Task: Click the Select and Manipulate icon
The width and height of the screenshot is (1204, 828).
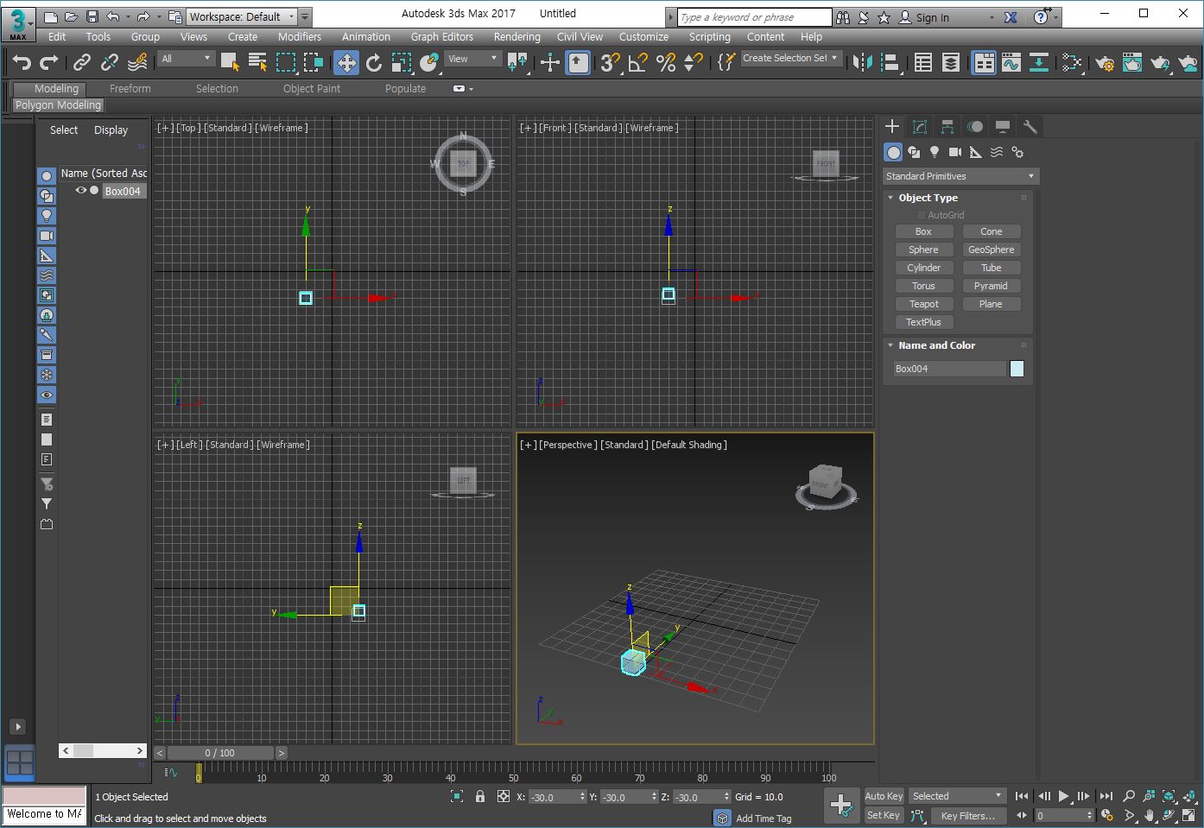Action: (x=550, y=62)
